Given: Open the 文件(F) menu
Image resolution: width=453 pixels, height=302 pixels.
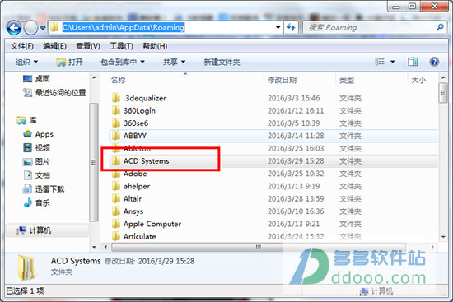Looking at the screenshot, I should [22, 46].
